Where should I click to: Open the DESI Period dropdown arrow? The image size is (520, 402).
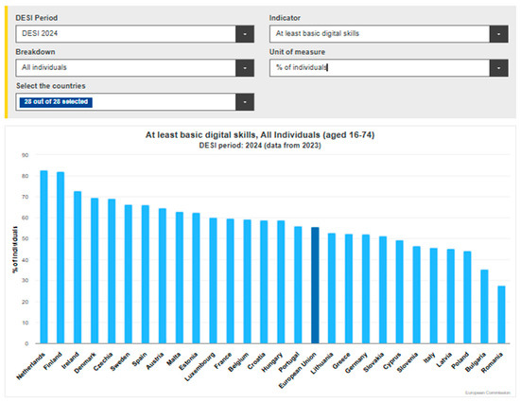click(245, 34)
